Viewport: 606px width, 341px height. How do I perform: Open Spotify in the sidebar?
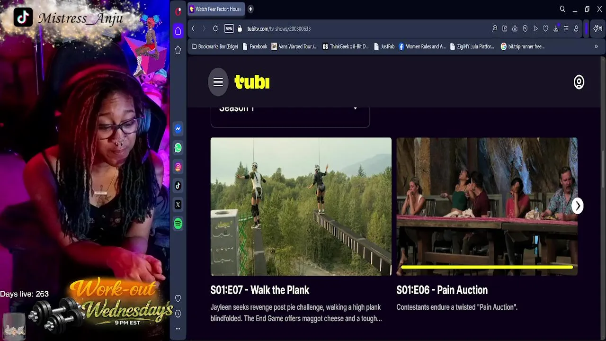[x=178, y=224]
